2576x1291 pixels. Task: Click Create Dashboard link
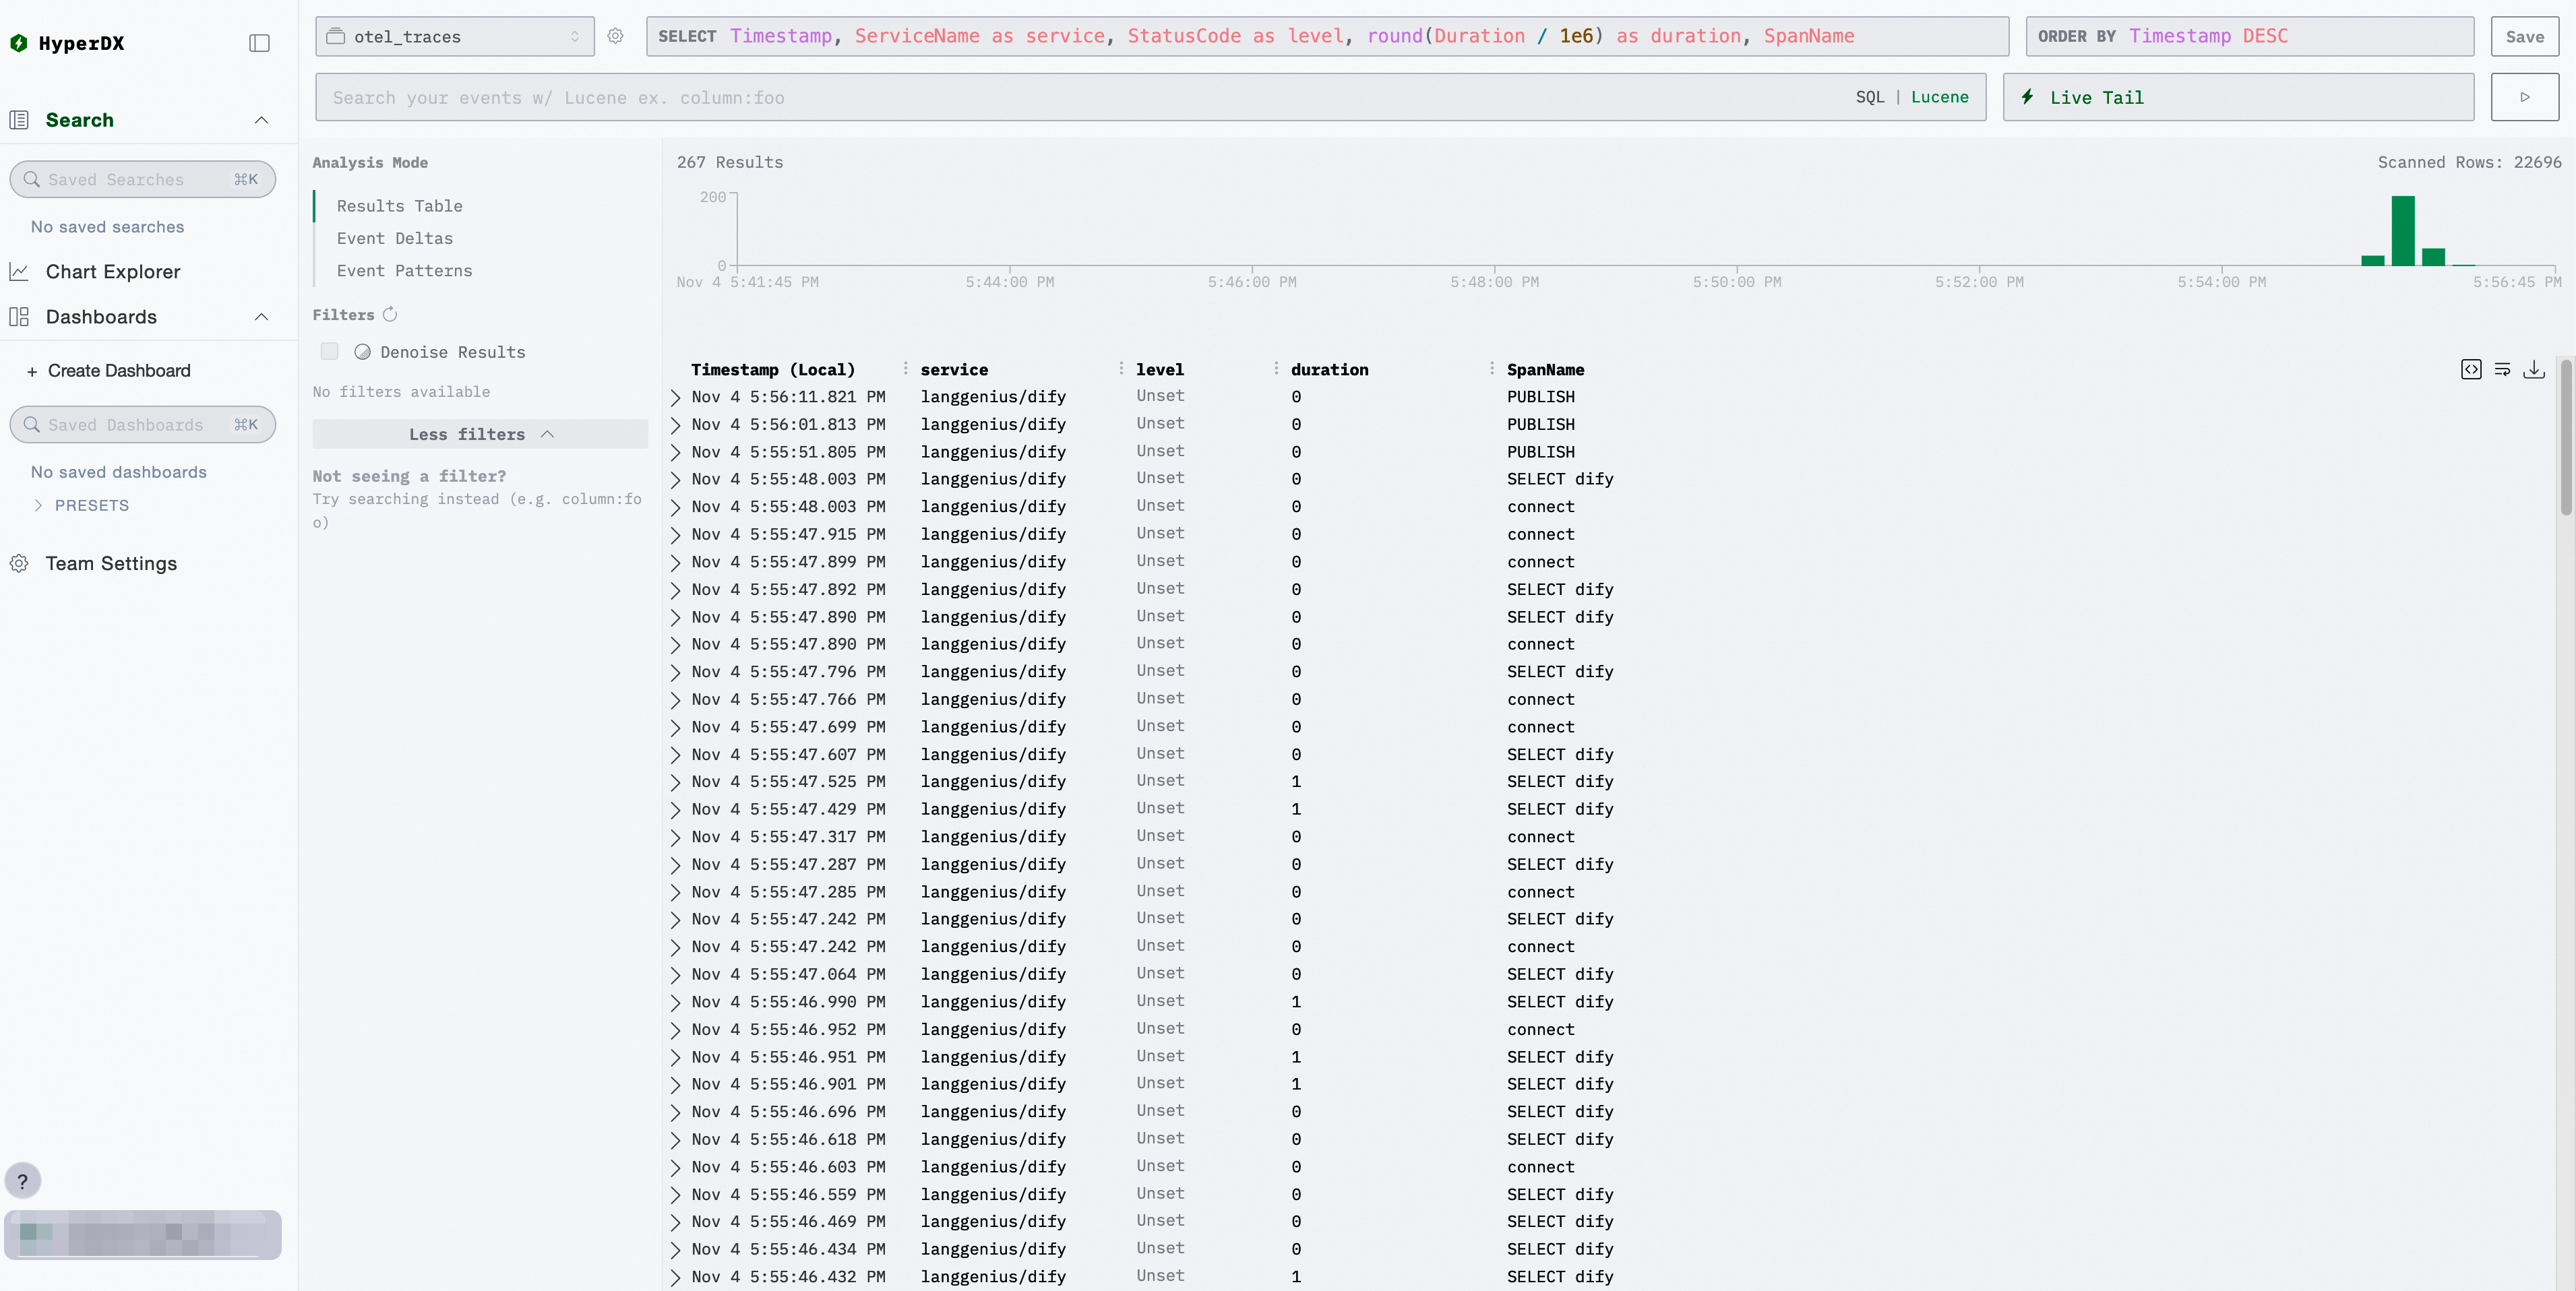[118, 370]
